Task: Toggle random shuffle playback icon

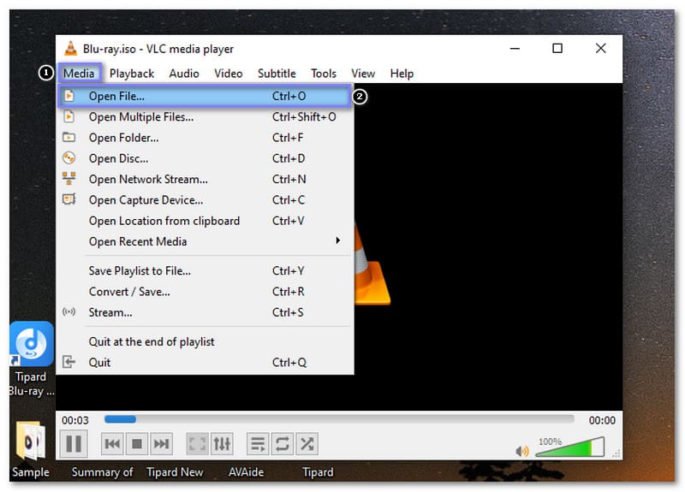Action: coord(307,444)
